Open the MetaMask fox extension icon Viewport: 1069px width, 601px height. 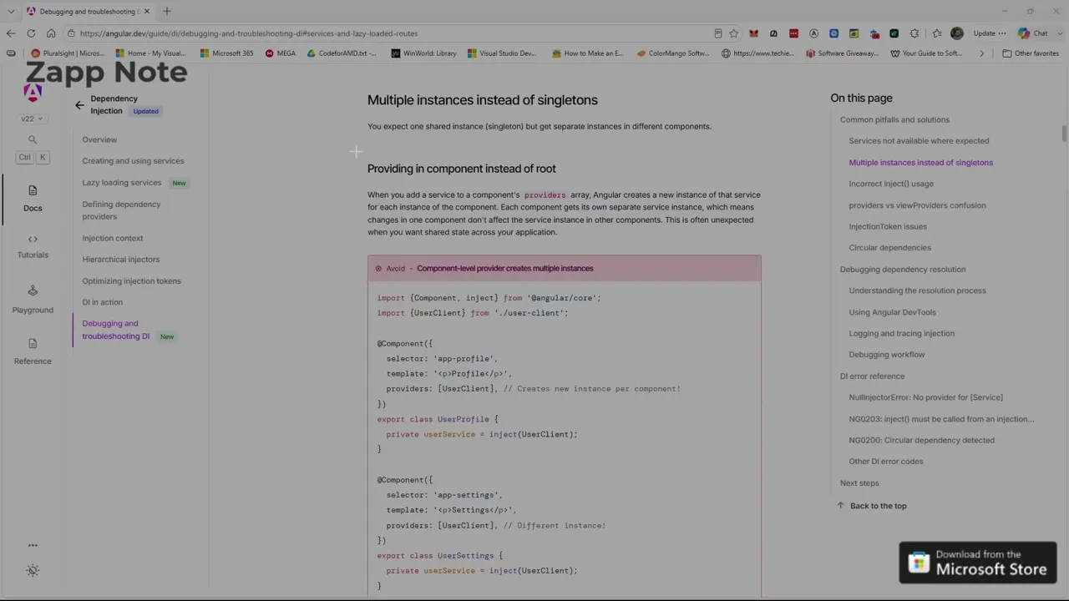[x=753, y=33]
